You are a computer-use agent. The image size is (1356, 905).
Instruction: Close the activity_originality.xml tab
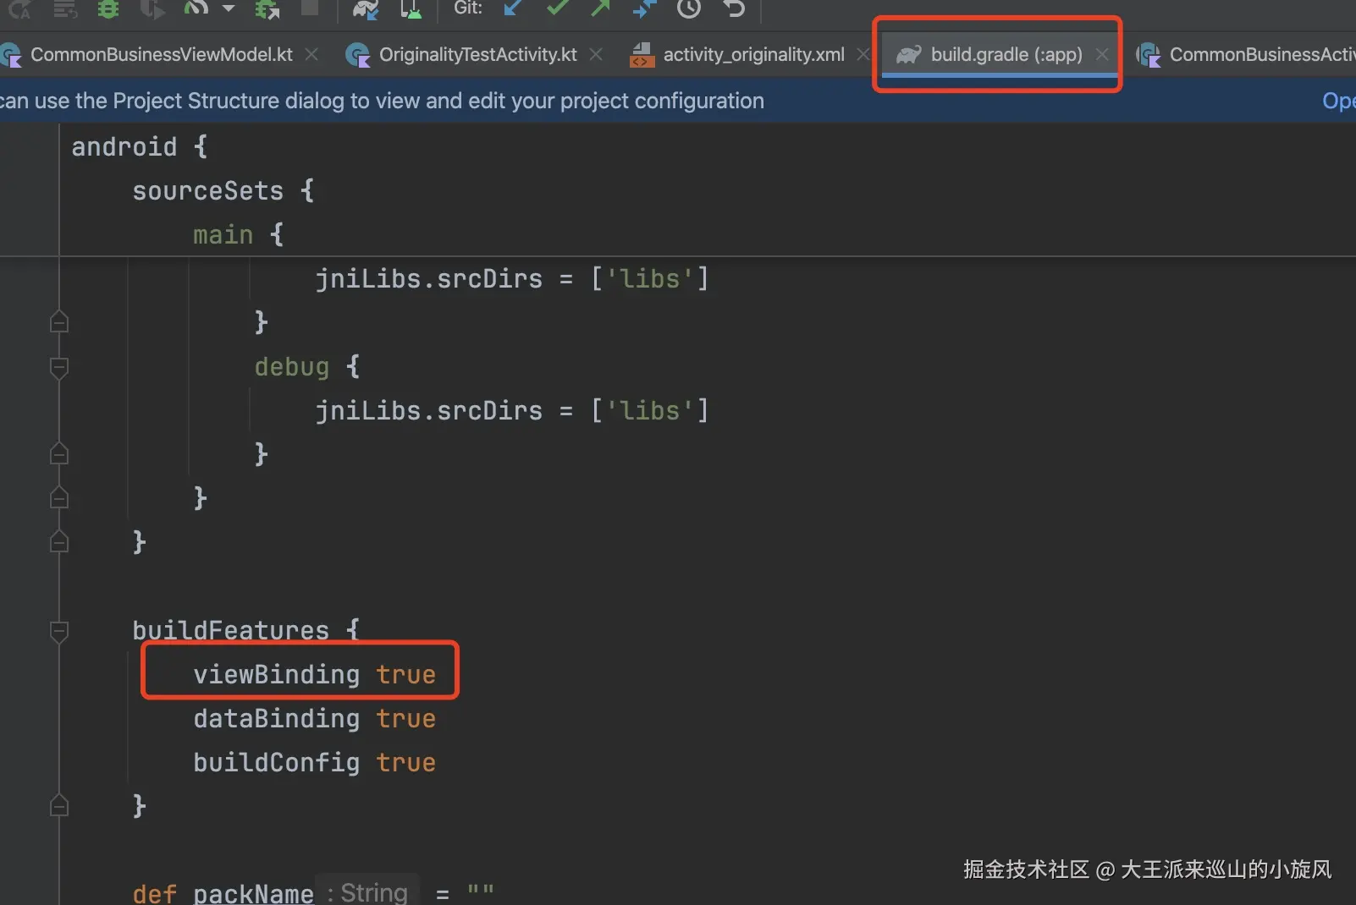pyautogui.click(x=863, y=54)
